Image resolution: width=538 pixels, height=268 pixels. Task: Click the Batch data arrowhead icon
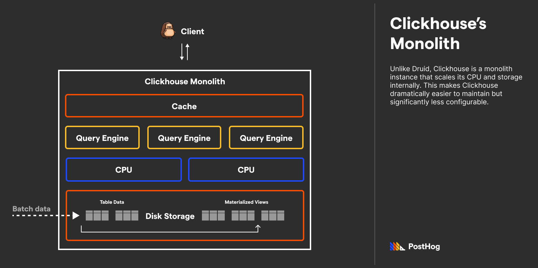point(76,216)
